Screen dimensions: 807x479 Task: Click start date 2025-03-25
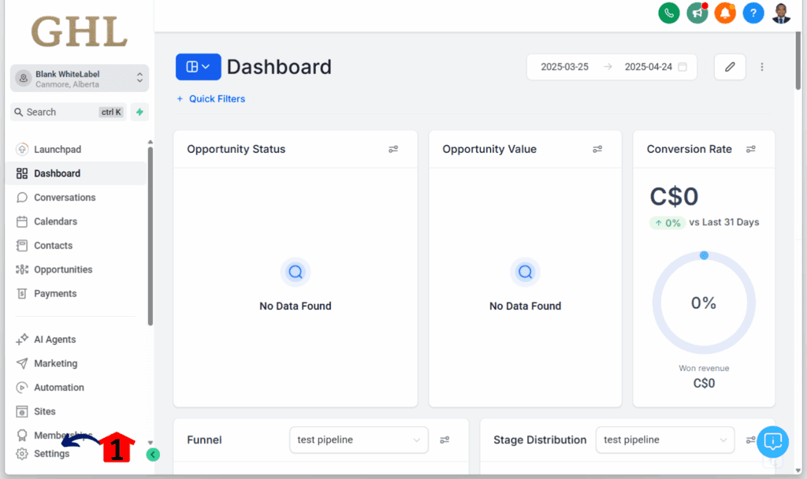tap(564, 67)
